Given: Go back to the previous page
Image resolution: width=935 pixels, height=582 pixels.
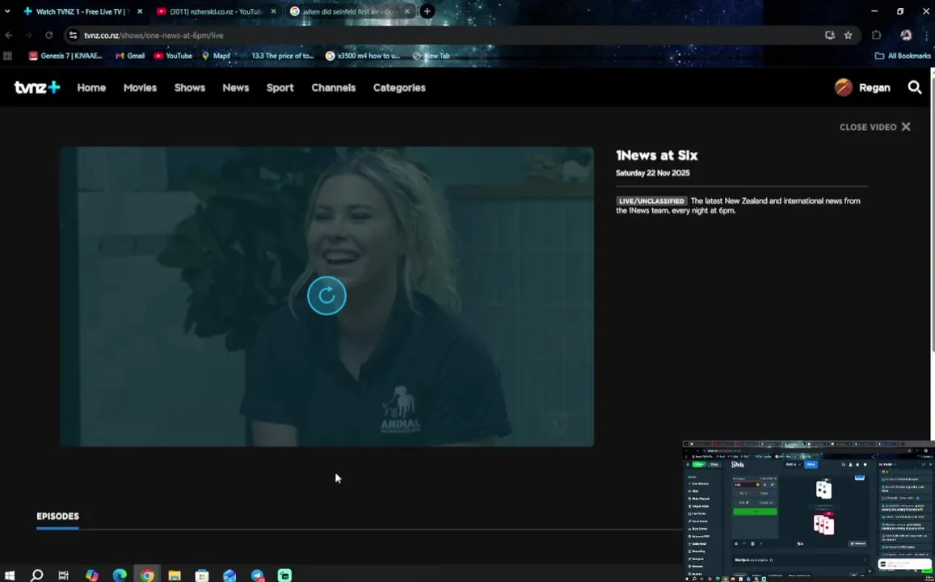Looking at the screenshot, I should (8, 36).
